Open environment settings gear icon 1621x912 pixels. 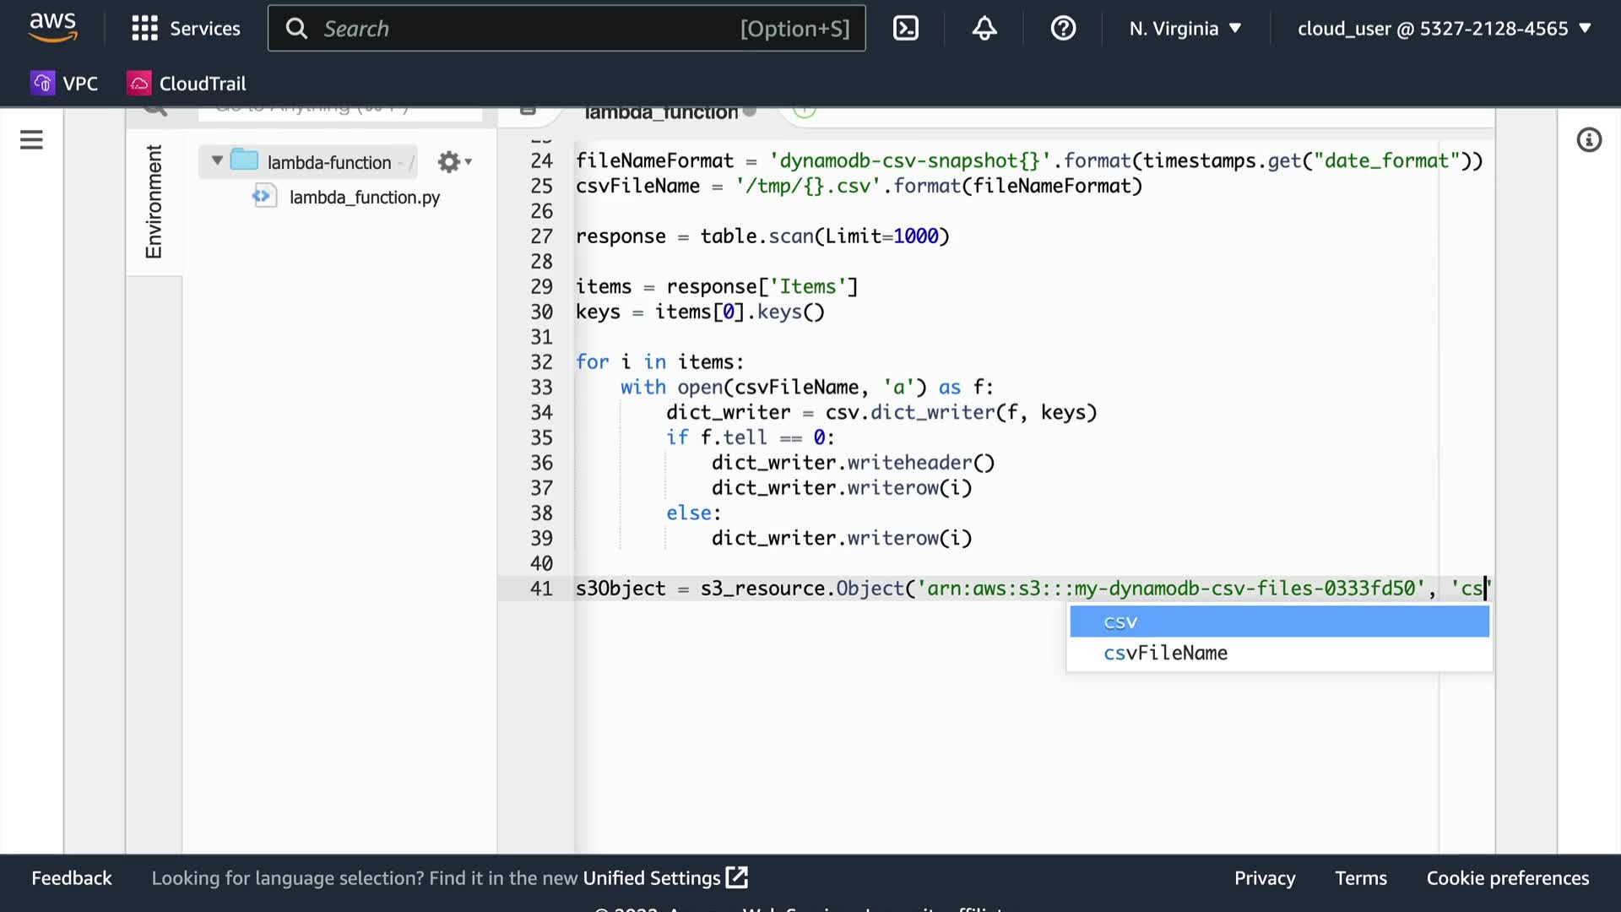(453, 162)
